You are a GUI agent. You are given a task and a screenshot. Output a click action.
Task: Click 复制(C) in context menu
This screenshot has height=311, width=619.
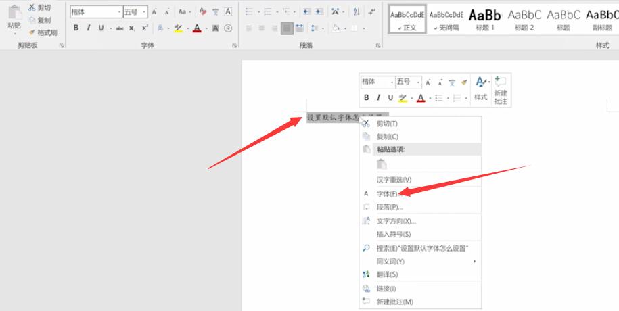(420, 137)
